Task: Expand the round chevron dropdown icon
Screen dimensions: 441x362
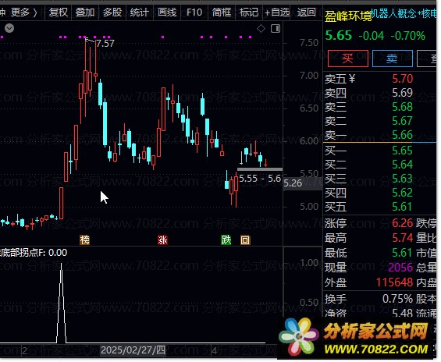Action: [x=9, y=28]
